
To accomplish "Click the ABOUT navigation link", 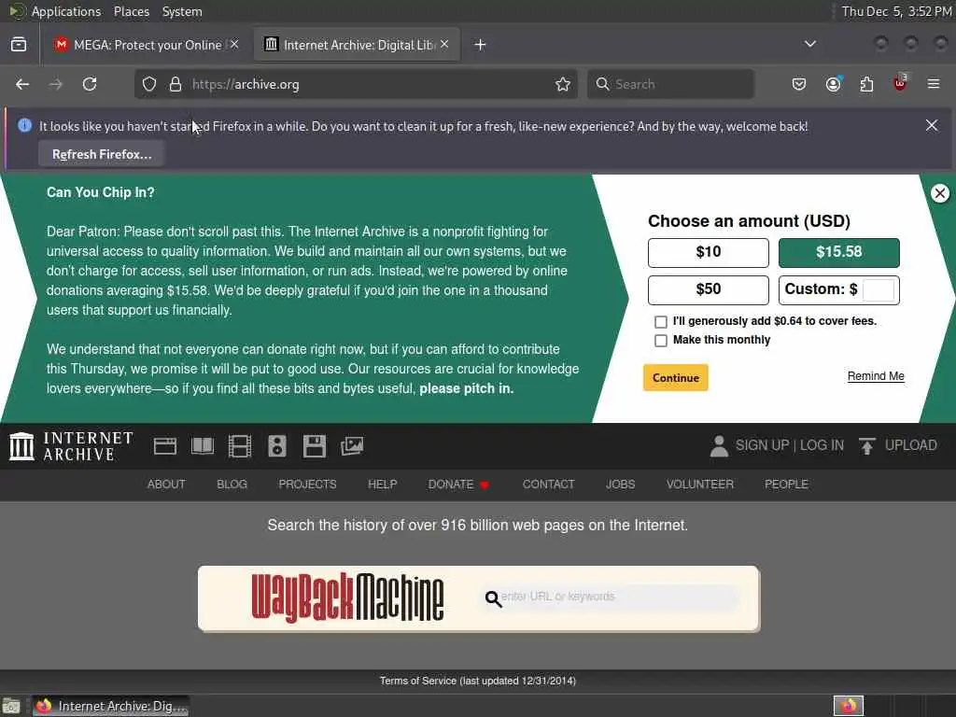I will click(x=166, y=485).
